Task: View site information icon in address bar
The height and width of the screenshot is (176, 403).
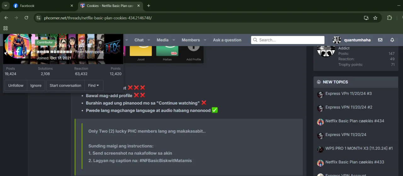Action: 38,18
